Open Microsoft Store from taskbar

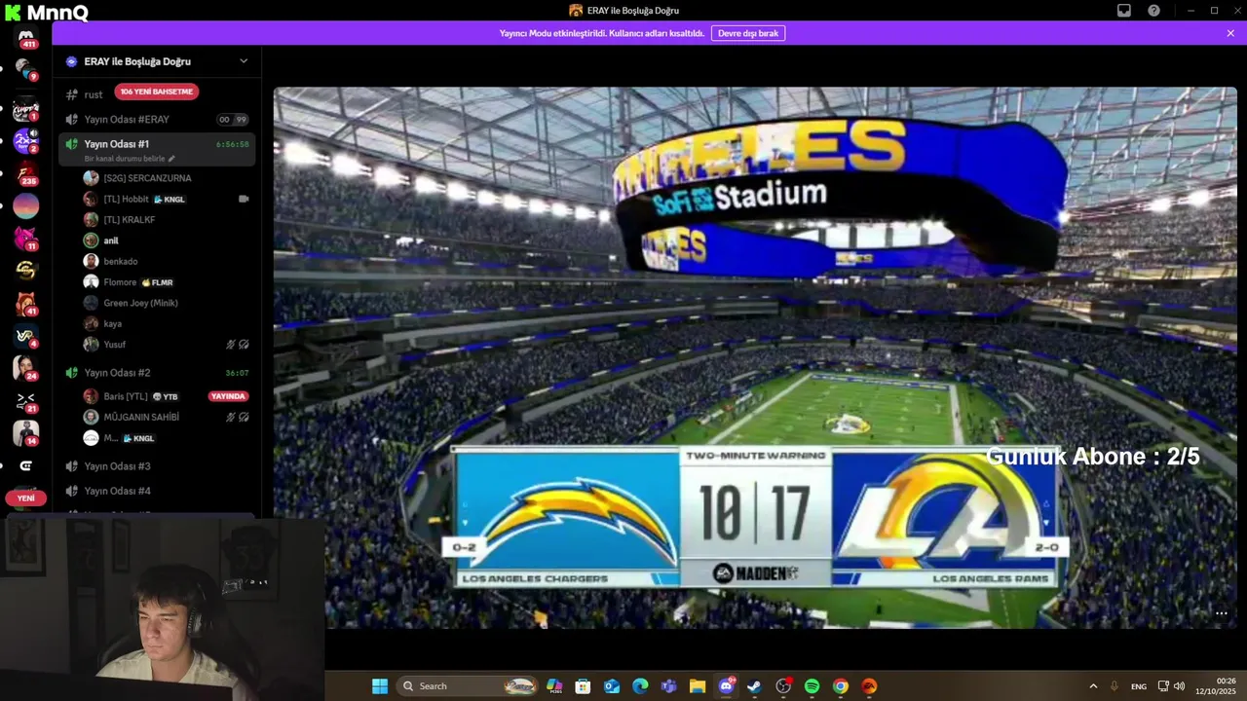(583, 686)
